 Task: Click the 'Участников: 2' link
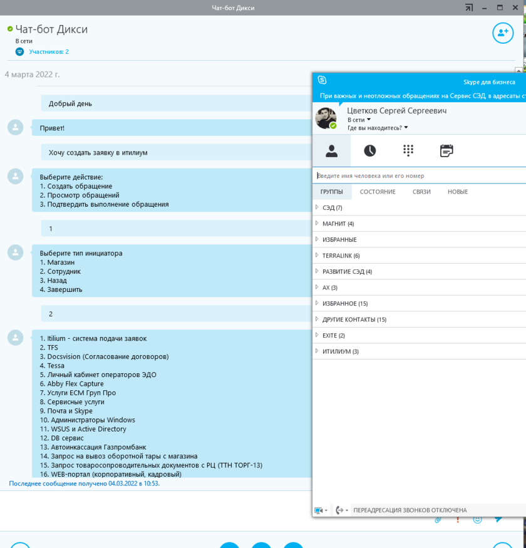point(49,51)
